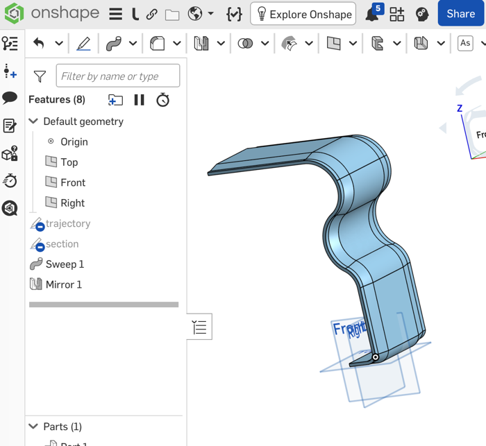Toggle the rollback pause button in Features
Viewport: 486px width, 446px height.
click(140, 100)
